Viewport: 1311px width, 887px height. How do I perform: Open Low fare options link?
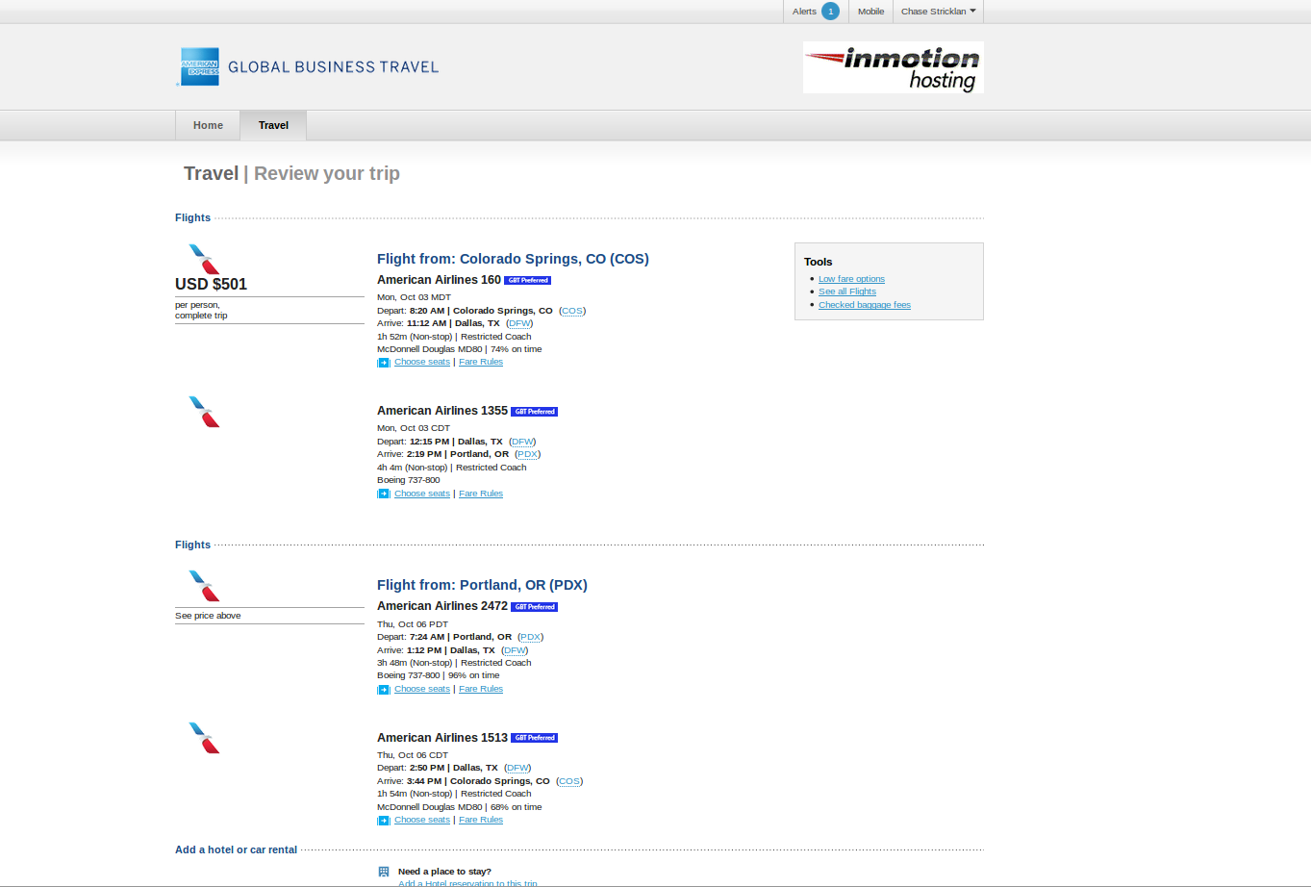pos(851,279)
